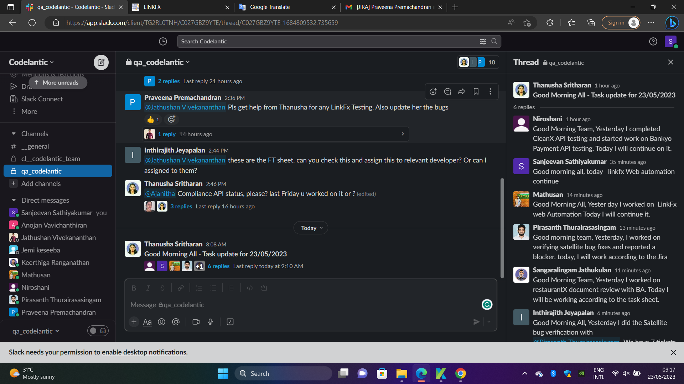Open the emoji picker in the composer
Image resolution: width=684 pixels, height=384 pixels.
pos(161,322)
